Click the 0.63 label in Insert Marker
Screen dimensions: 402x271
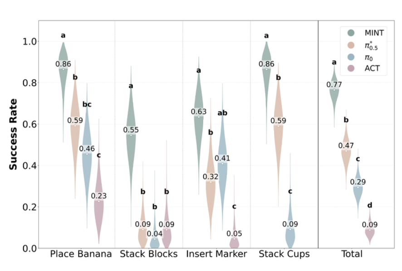(x=199, y=111)
